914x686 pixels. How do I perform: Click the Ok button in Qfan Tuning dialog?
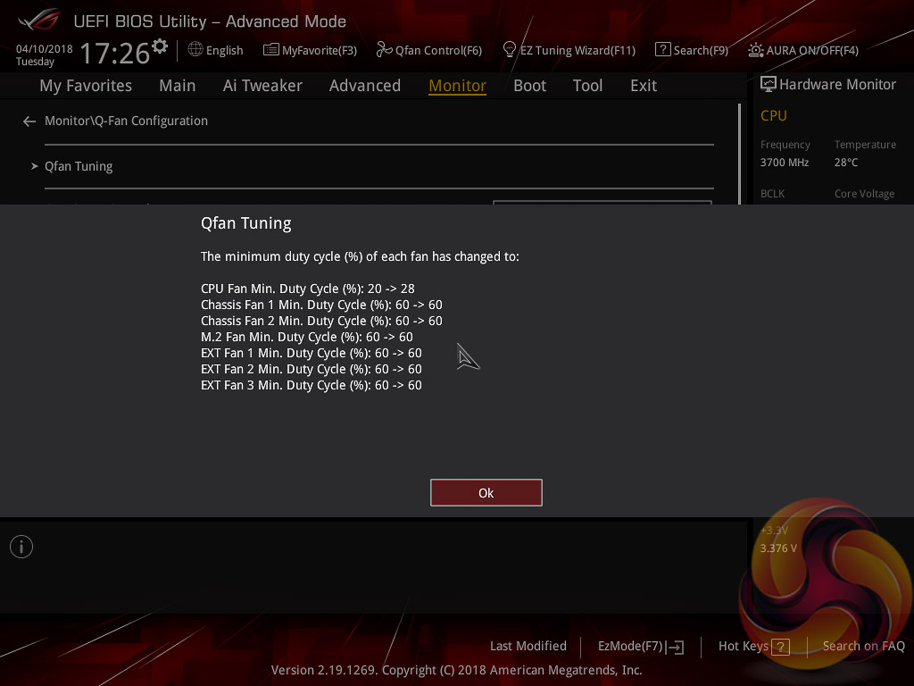[x=486, y=493]
